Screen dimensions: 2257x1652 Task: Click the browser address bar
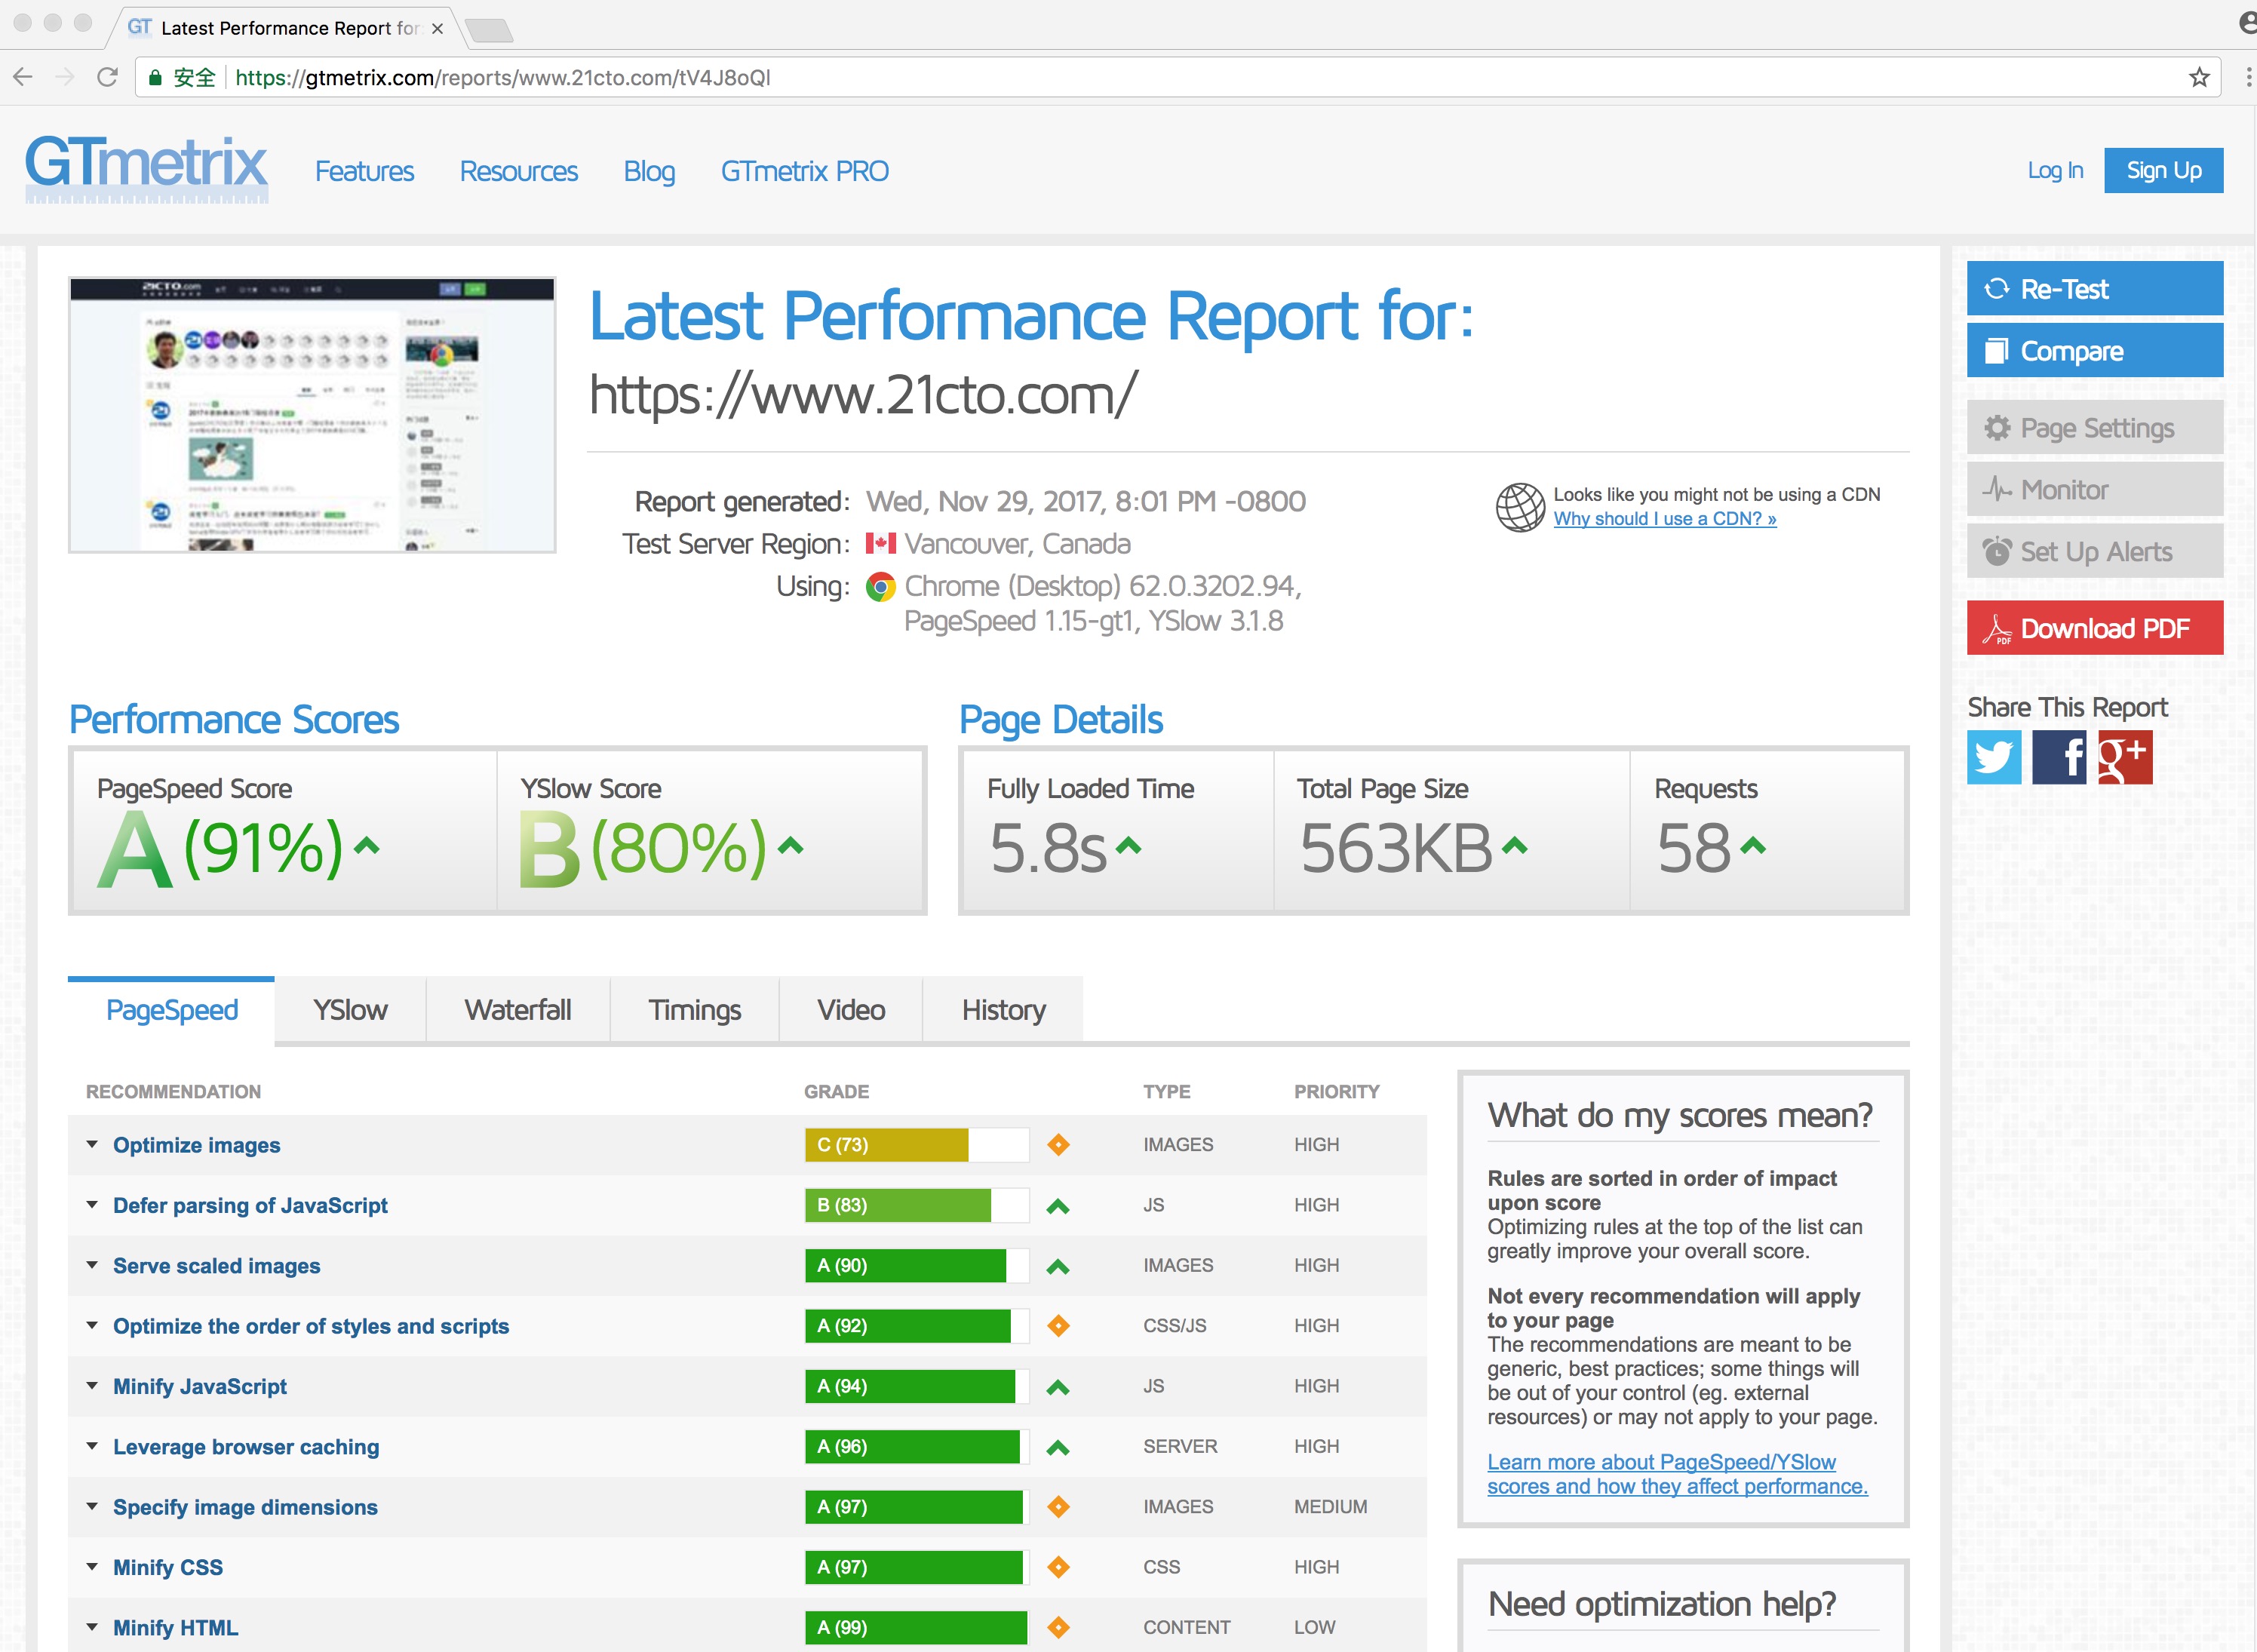tap(1178, 77)
